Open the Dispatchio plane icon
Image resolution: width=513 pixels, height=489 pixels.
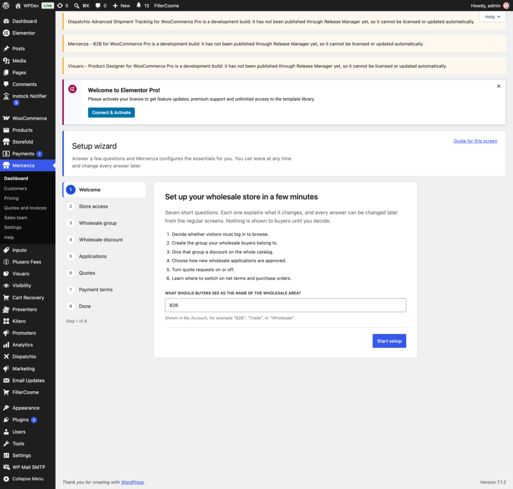pos(6,356)
